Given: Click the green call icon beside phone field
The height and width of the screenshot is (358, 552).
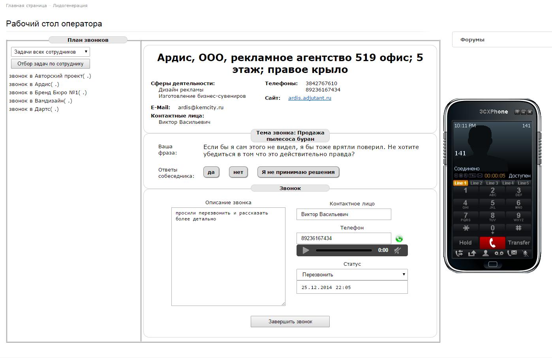Looking at the screenshot, I should coord(399,239).
